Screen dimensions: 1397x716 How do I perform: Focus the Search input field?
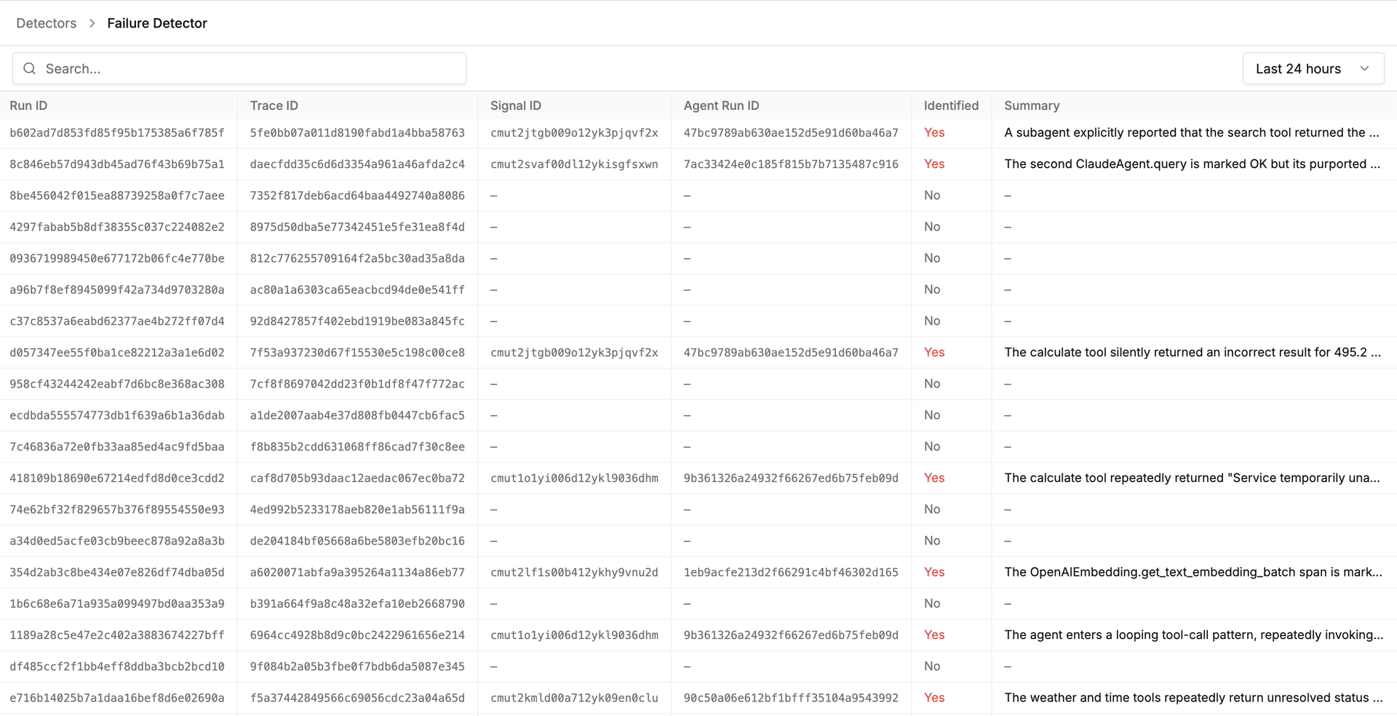239,68
